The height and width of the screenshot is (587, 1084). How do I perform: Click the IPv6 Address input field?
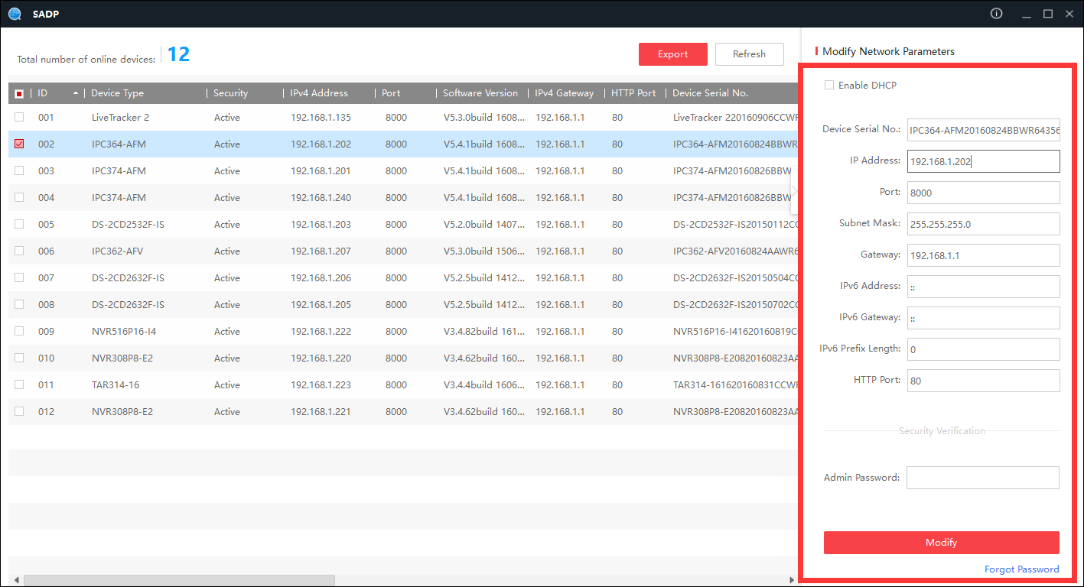984,287
